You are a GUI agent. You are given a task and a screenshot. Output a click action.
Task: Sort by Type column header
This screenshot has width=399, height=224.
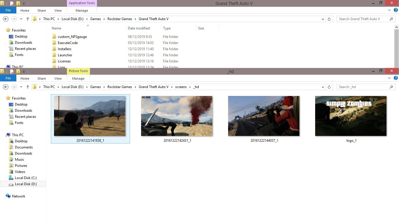[167, 28]
